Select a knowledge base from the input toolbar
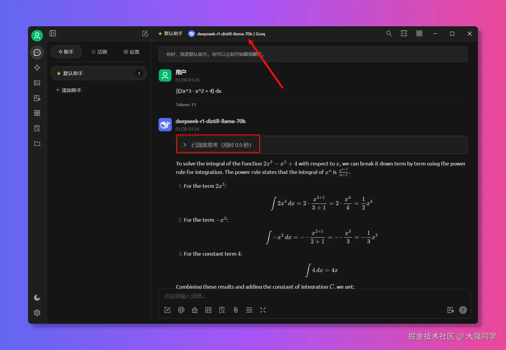Viewport: 506px width, 350px height. tap(222, 310)
